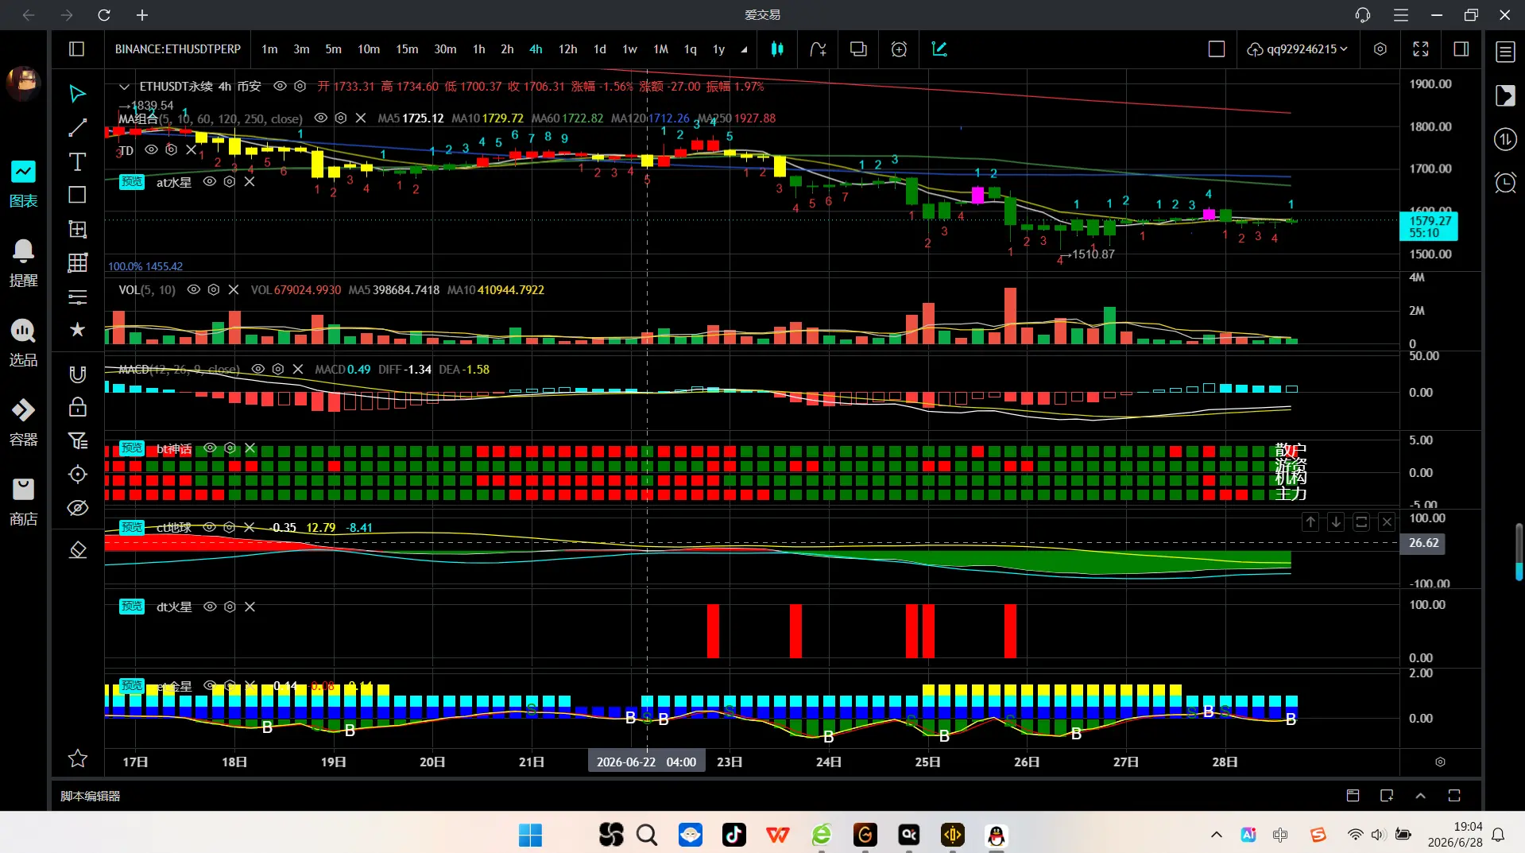Click the right-side vertical scrollbar handle
The image size is (1525, 853).
[x=1519, y=552]
